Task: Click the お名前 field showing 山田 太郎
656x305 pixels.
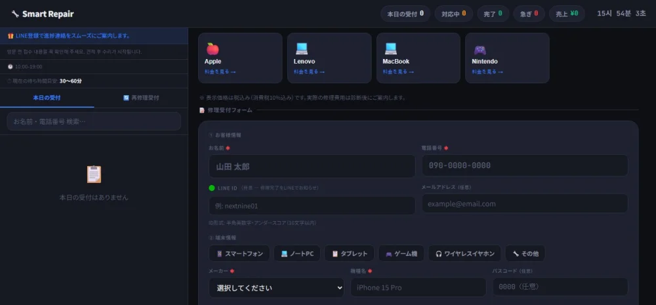Action: pyautogui.click(x=312, y=167)
